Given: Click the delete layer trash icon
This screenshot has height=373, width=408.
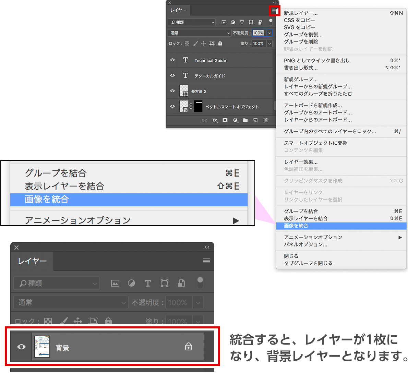Looking at the screenshot, I should pyautogui.click(x=266, y=120).
